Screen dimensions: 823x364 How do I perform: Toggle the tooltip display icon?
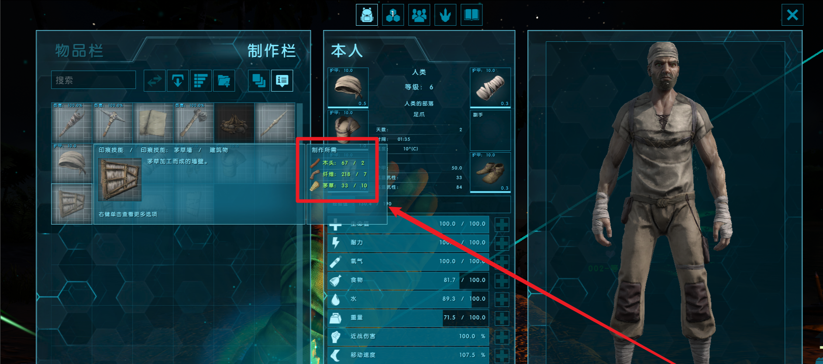click(282, 81)
